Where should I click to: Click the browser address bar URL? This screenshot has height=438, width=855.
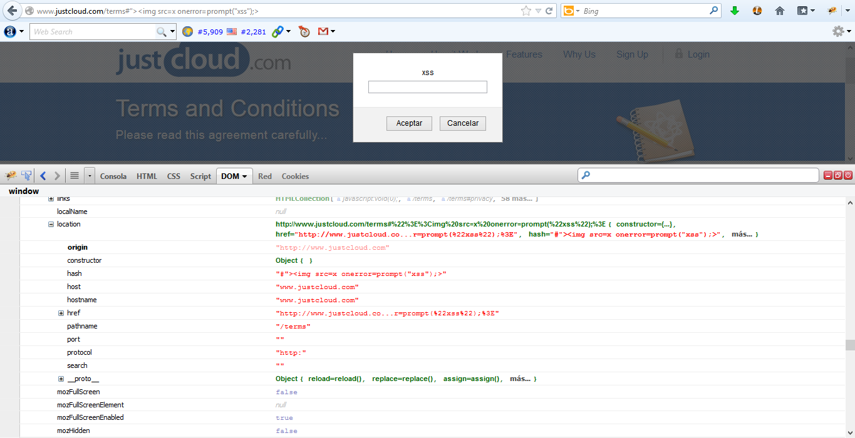(147, 11)
